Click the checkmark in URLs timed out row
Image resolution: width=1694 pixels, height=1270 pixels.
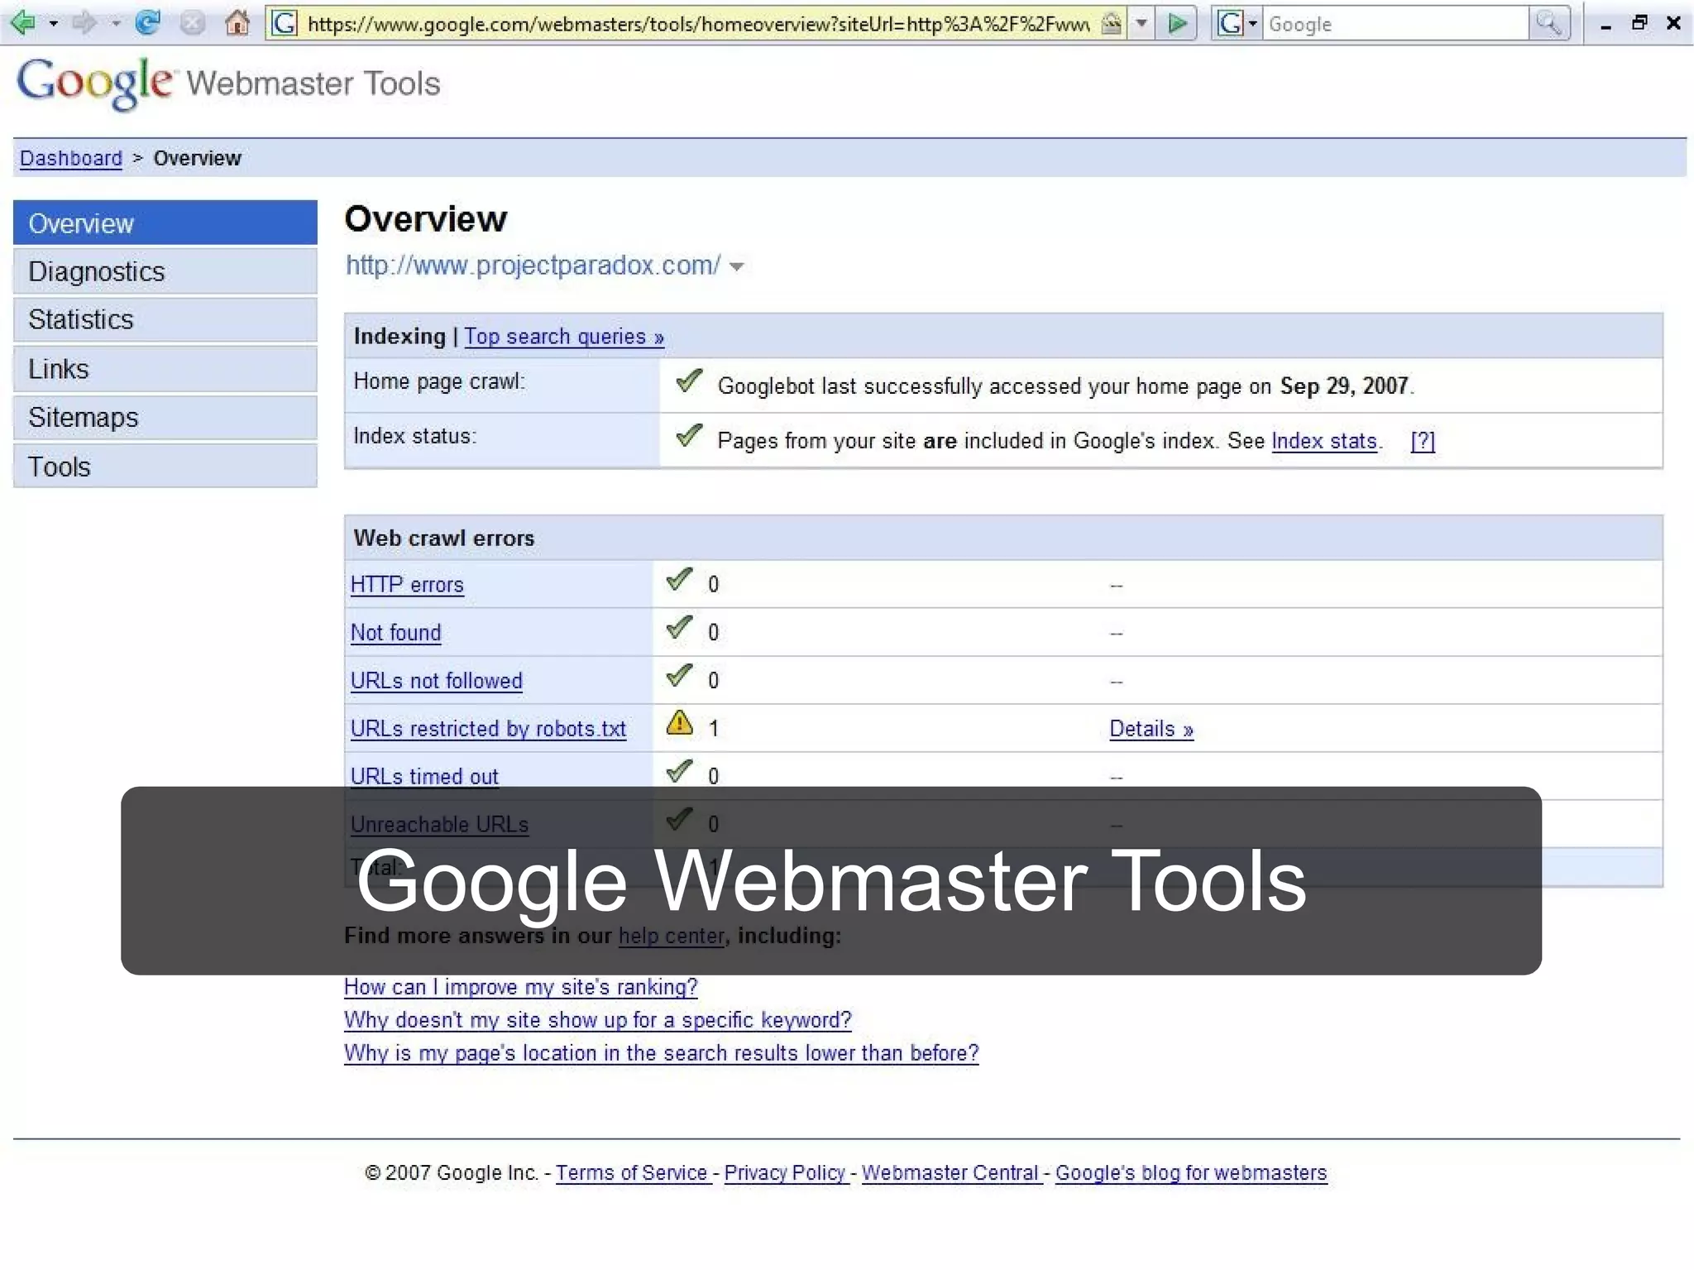point(680,772)
